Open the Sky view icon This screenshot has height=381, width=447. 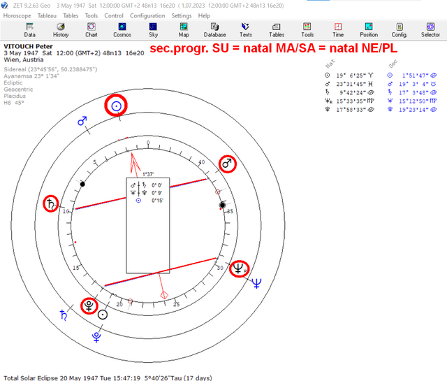pyautogui.click(x=153, y=30)
